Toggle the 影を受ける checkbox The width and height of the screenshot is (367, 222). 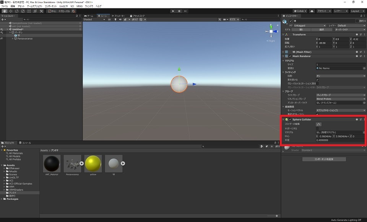(x=317, y=80)
